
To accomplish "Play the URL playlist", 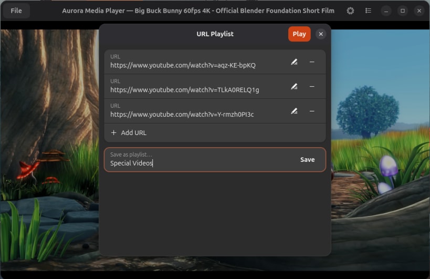I will (x=299, y=34).
